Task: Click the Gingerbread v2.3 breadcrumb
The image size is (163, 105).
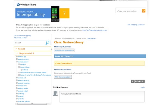Action: (68, 39)
